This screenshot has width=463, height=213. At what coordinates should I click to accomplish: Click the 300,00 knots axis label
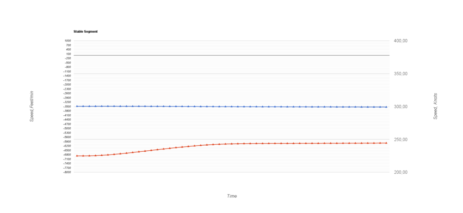coord(400,106)
